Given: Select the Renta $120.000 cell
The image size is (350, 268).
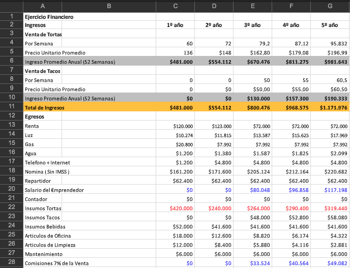Looking at the screenshot, I should pos(175,126).
